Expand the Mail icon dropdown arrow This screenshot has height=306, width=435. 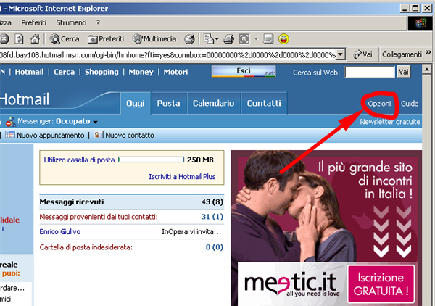click(217, 39)
